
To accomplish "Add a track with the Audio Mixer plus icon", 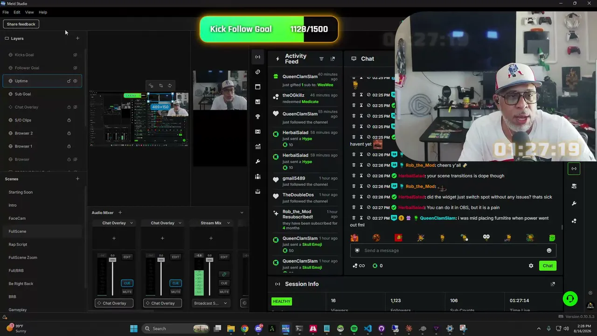I will pos(120,213).
